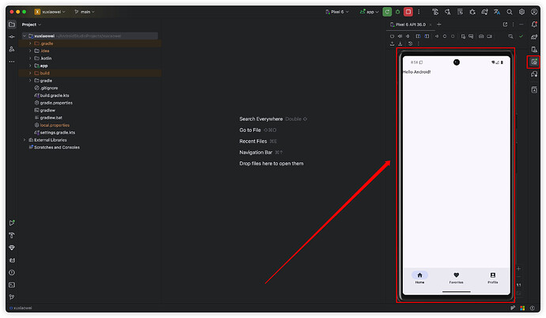Select build.gradle.kts in project tree
This screenshot has width=546, height=318.
[55, 95]
